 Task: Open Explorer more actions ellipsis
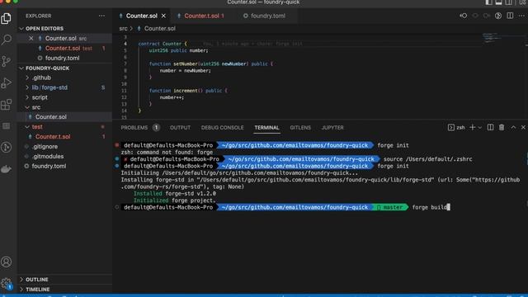click(101, 16)
